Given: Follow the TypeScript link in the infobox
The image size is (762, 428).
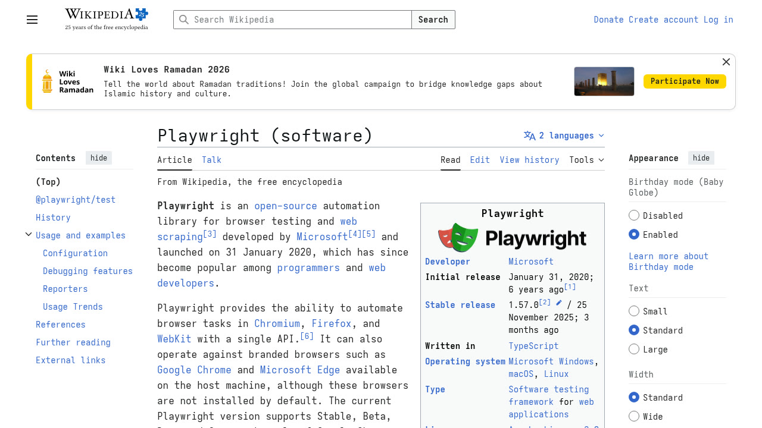Looking at the screenshot, I should click(533, 346).
